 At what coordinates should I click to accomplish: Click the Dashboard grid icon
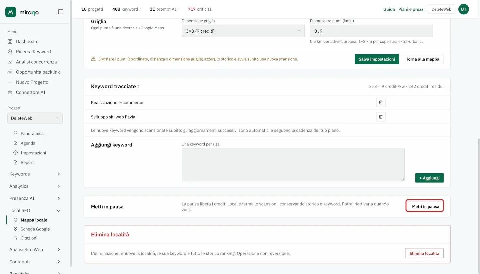(x=10, y=42)
